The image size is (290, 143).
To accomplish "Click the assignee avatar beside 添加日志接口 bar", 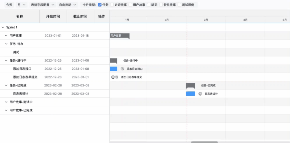I will pos(122,69).
